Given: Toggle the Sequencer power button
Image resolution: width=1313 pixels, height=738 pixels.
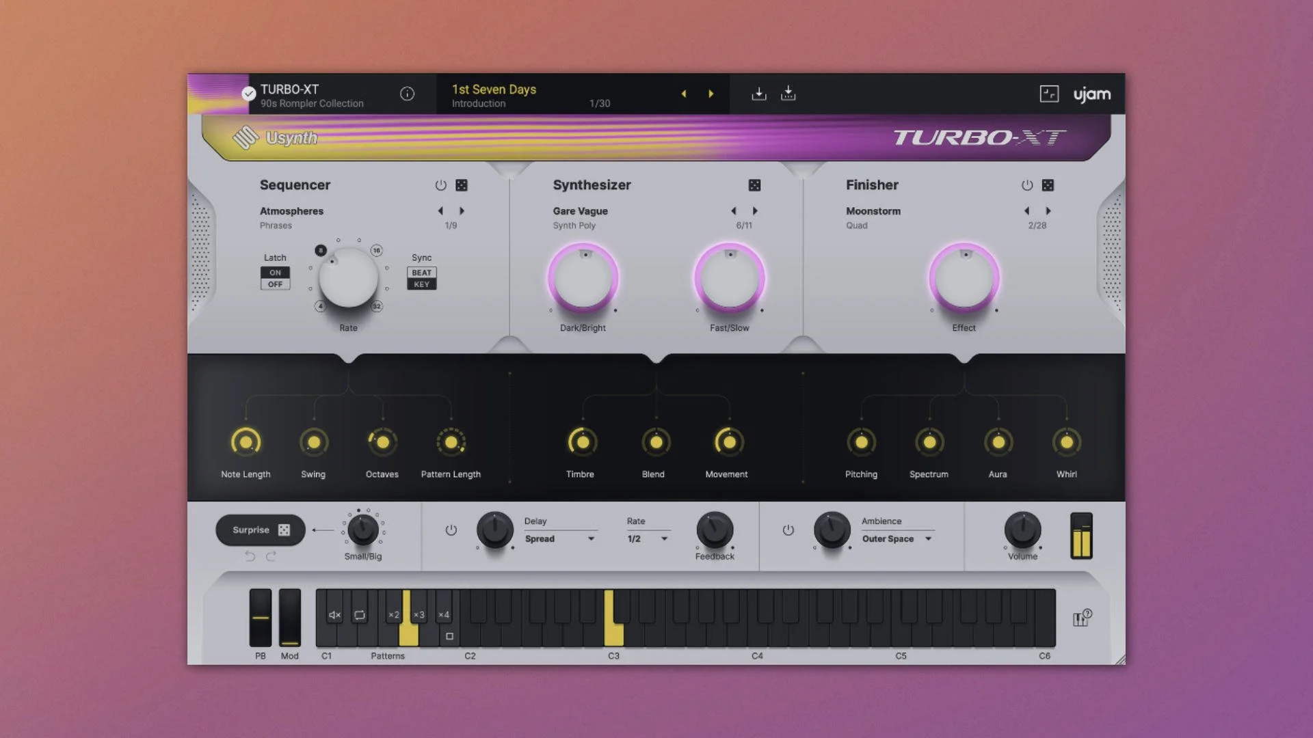Looking at the screenshot, I should tap(440, 185).
